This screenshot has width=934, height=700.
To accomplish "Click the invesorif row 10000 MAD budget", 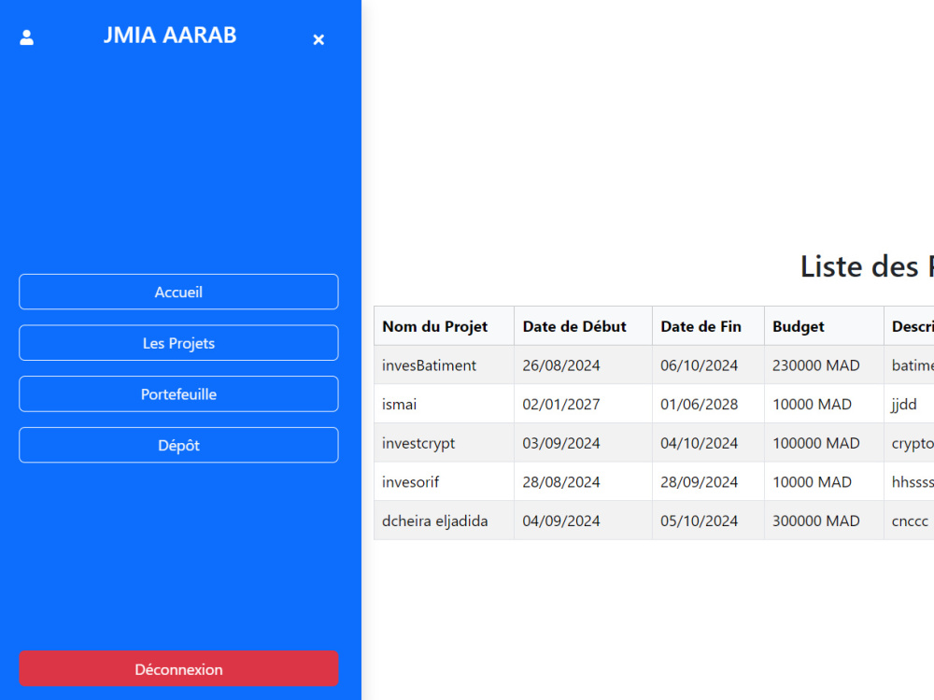I will 825,481.
